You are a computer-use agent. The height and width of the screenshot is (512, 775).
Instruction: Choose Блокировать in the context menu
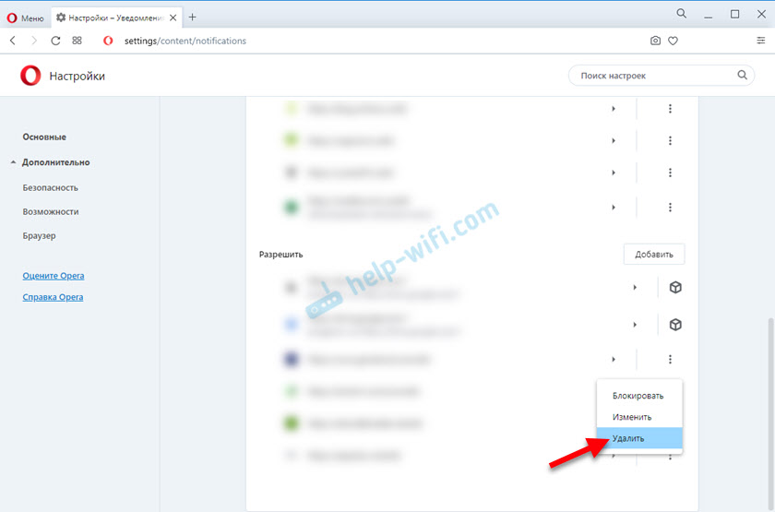(x=639, y=396)
